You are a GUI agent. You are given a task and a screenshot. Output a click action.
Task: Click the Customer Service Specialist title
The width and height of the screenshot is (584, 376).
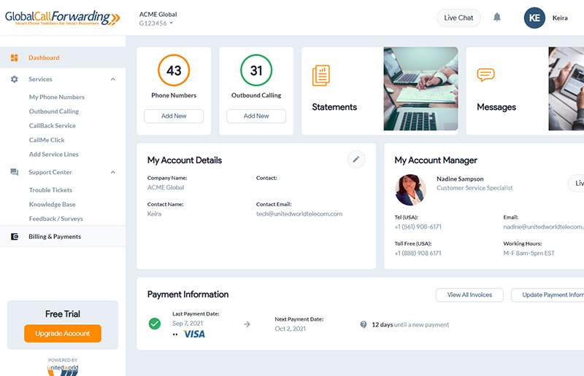474,188
